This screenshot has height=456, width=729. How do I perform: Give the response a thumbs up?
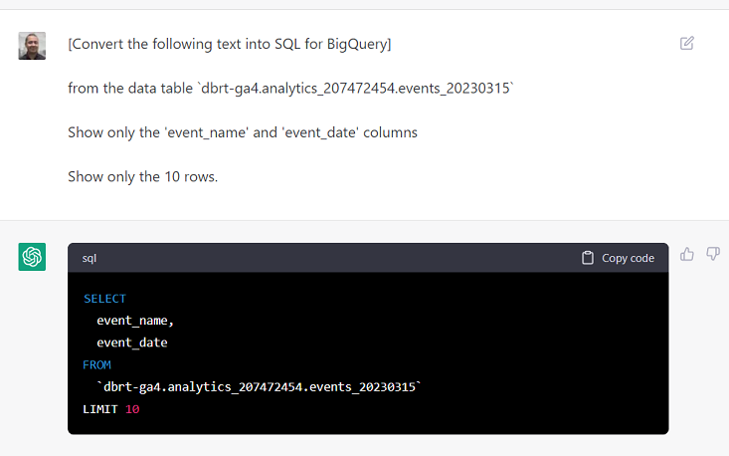click(x=686, y=254)
